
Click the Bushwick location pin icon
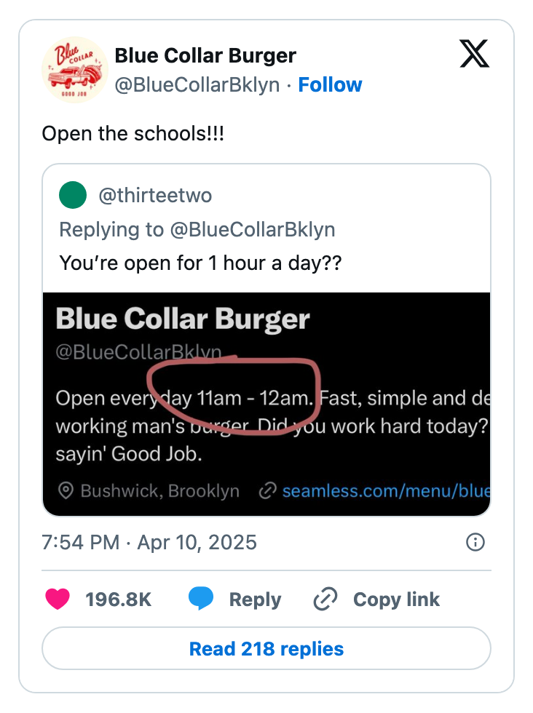coord(66,491)
